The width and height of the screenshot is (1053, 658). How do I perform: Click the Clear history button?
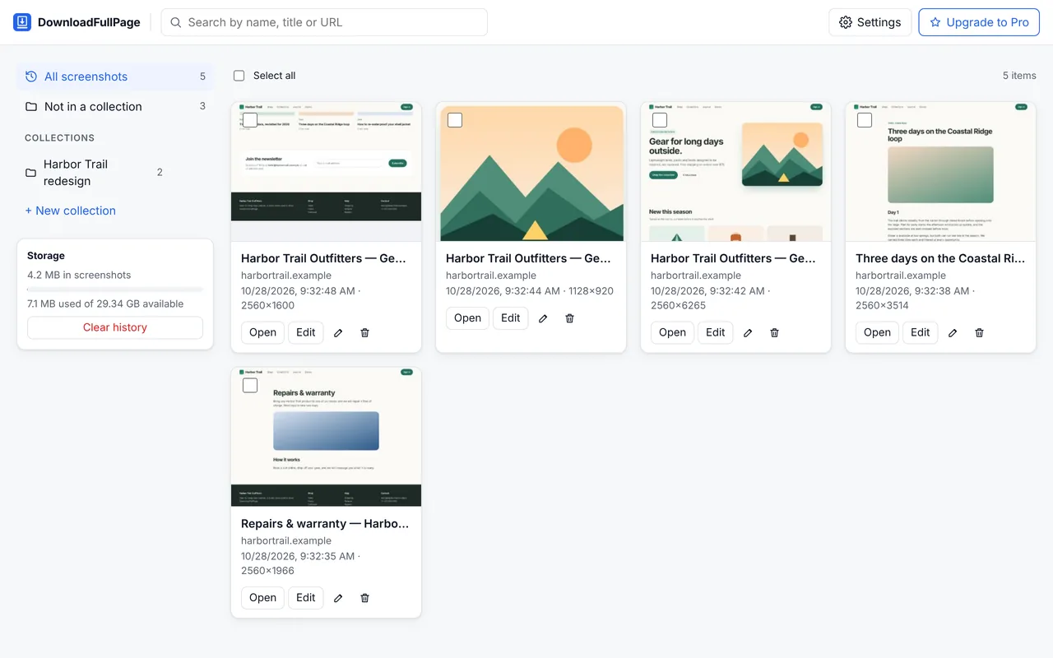pos(115,327)
